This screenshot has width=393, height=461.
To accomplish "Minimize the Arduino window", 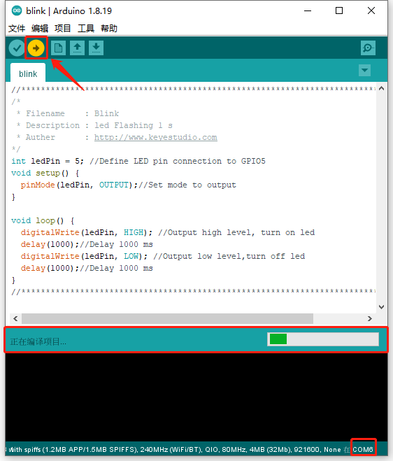I will click(308, 11).
